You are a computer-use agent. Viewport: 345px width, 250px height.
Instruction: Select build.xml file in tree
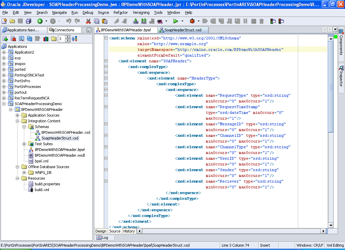(x=42, y=190)
